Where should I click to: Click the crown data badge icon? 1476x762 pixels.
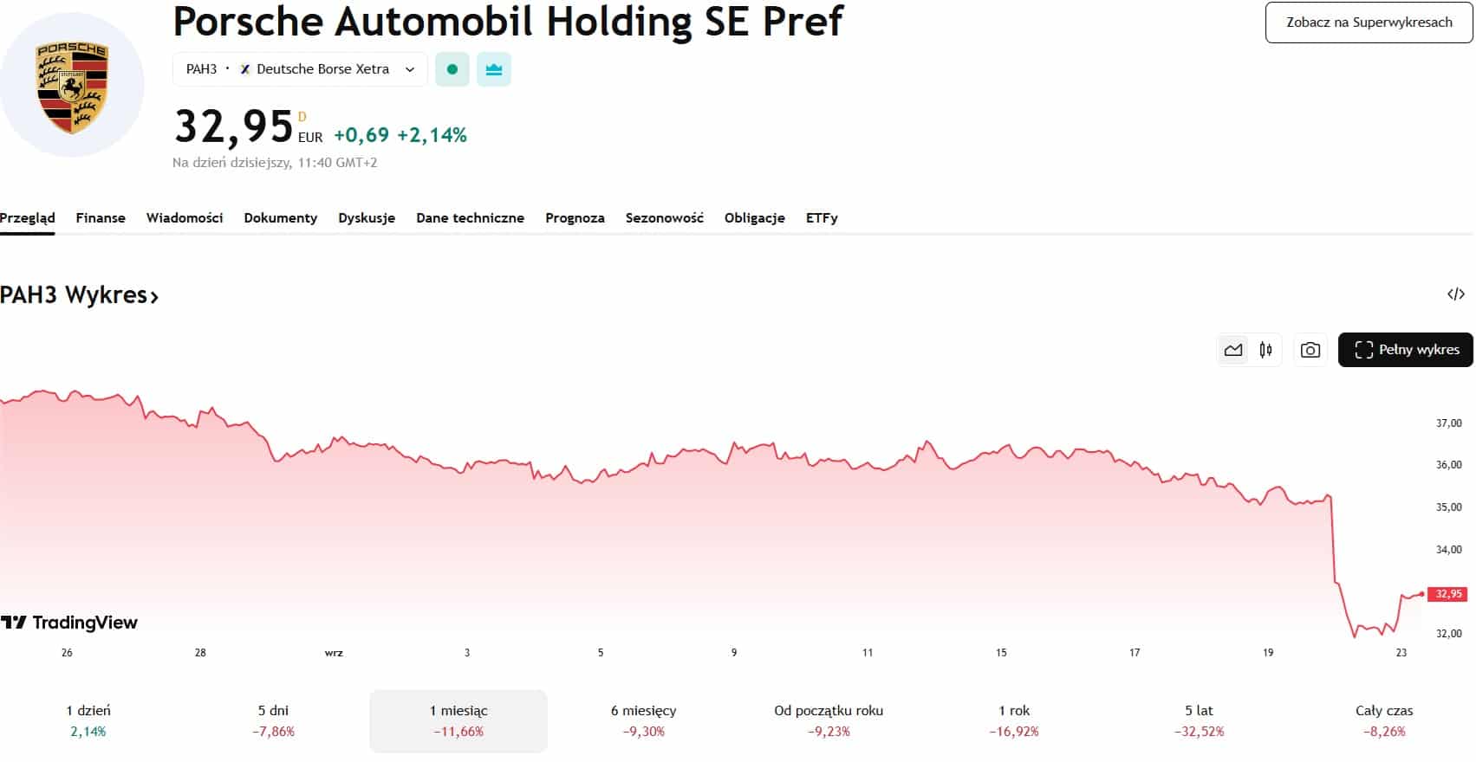(x=494, y=69)
